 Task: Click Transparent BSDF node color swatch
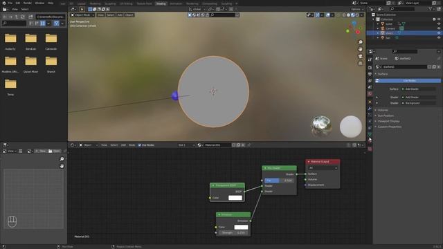(235, 198)
